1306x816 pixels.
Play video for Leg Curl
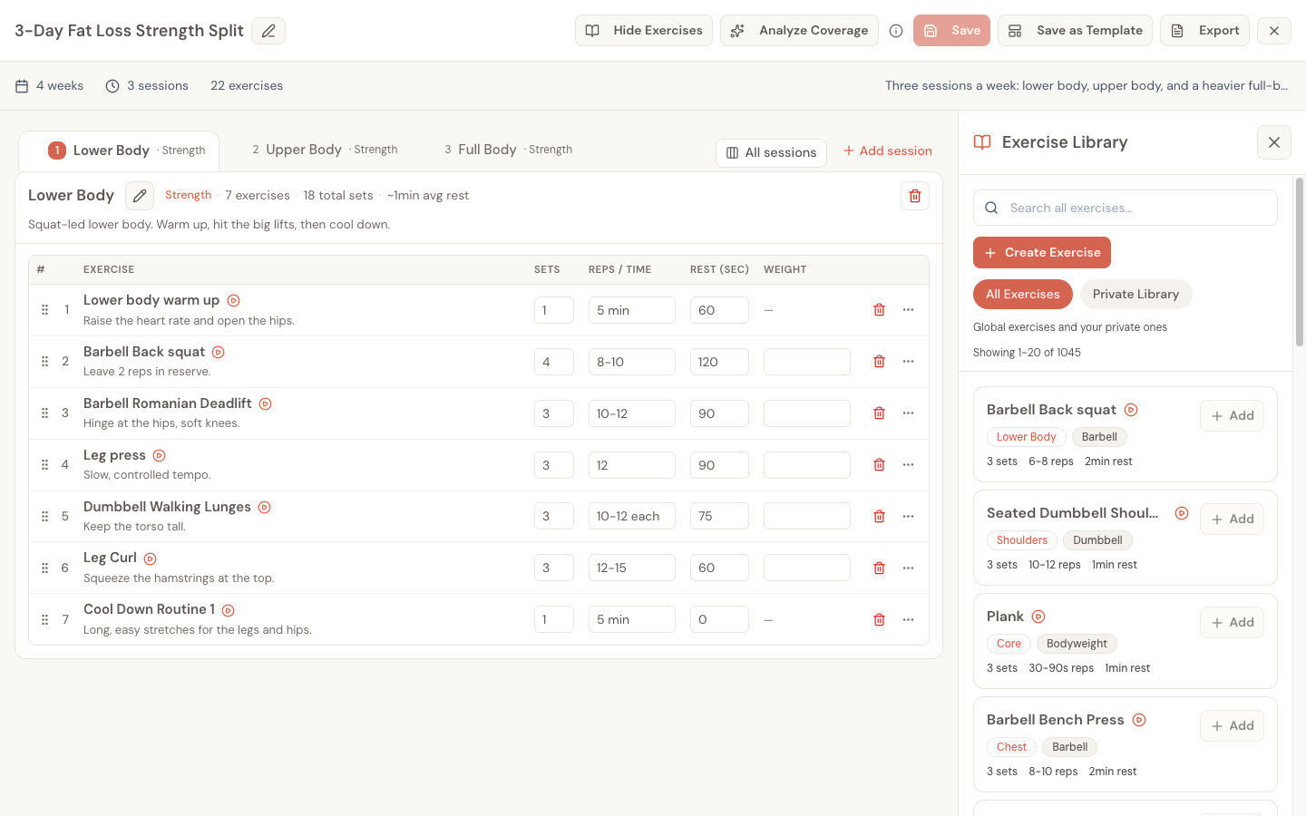[x=150, y=559]
